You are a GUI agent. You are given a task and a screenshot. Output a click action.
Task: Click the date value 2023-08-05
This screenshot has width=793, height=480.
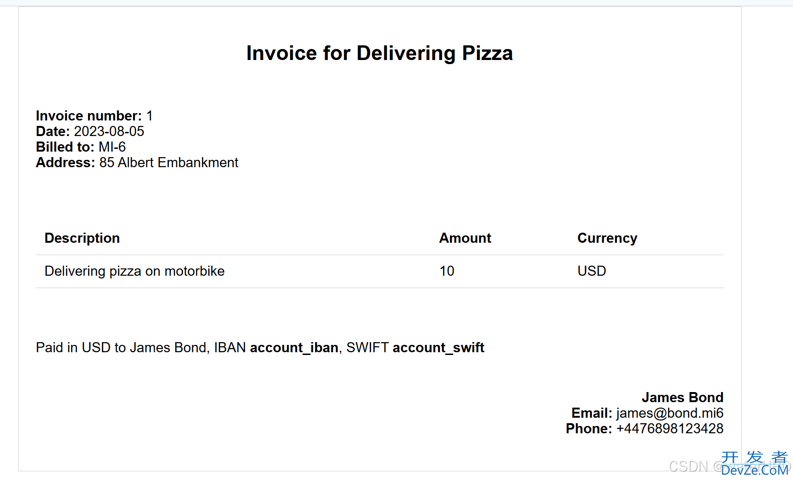point(109,131)
